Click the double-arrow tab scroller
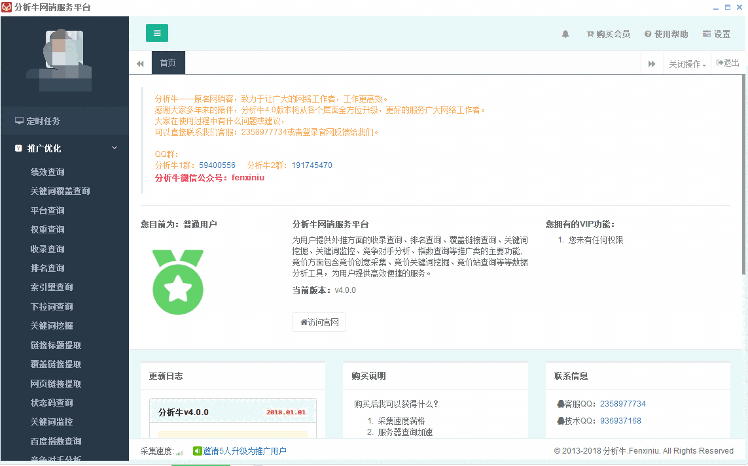This screenshot has width=748, height=466. click(139, 63)
